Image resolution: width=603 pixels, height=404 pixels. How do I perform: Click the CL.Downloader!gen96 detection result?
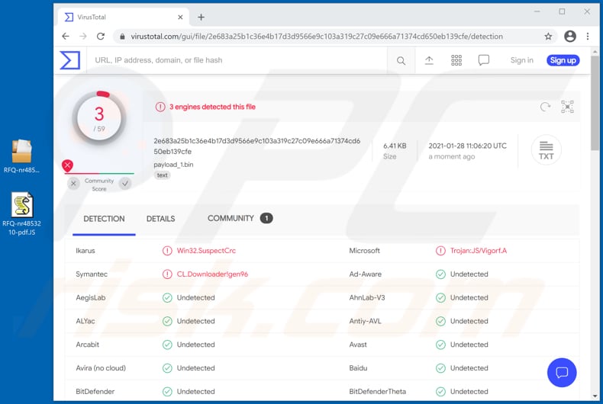pos(212,274)
